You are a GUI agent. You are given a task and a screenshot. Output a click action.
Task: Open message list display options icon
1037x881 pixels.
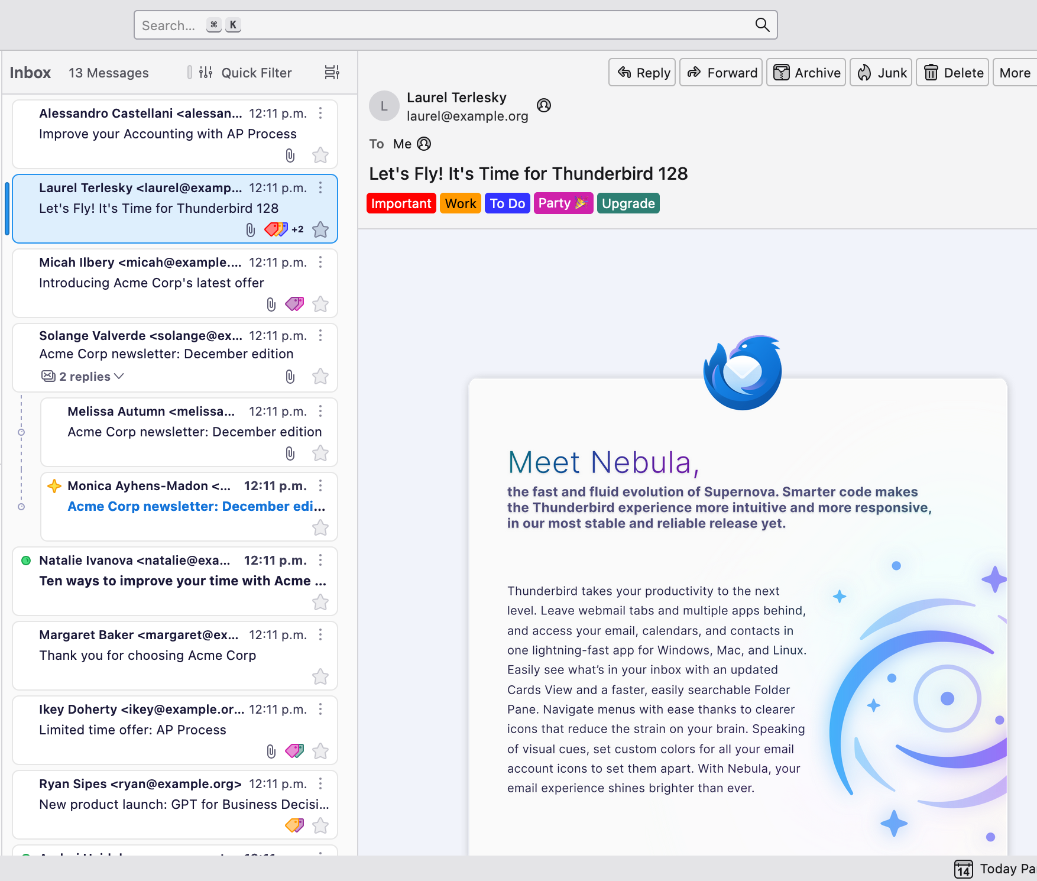coord(332,72)
